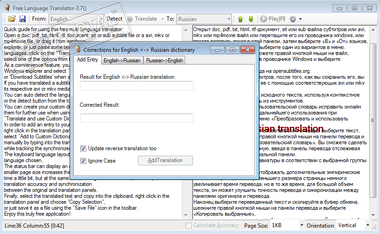Expand the Translate options dropdown arrow
The image size is (380, 234).
click(162, 19)
